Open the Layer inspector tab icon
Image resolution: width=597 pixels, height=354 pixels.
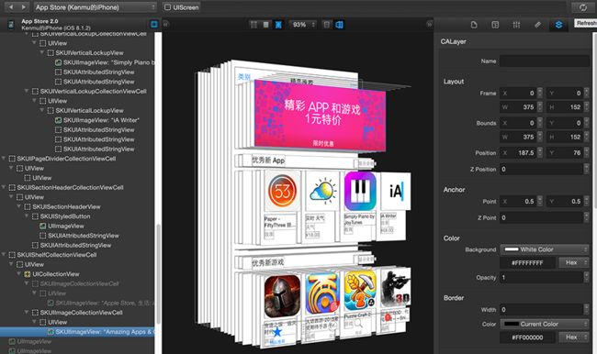coord(558,25)
